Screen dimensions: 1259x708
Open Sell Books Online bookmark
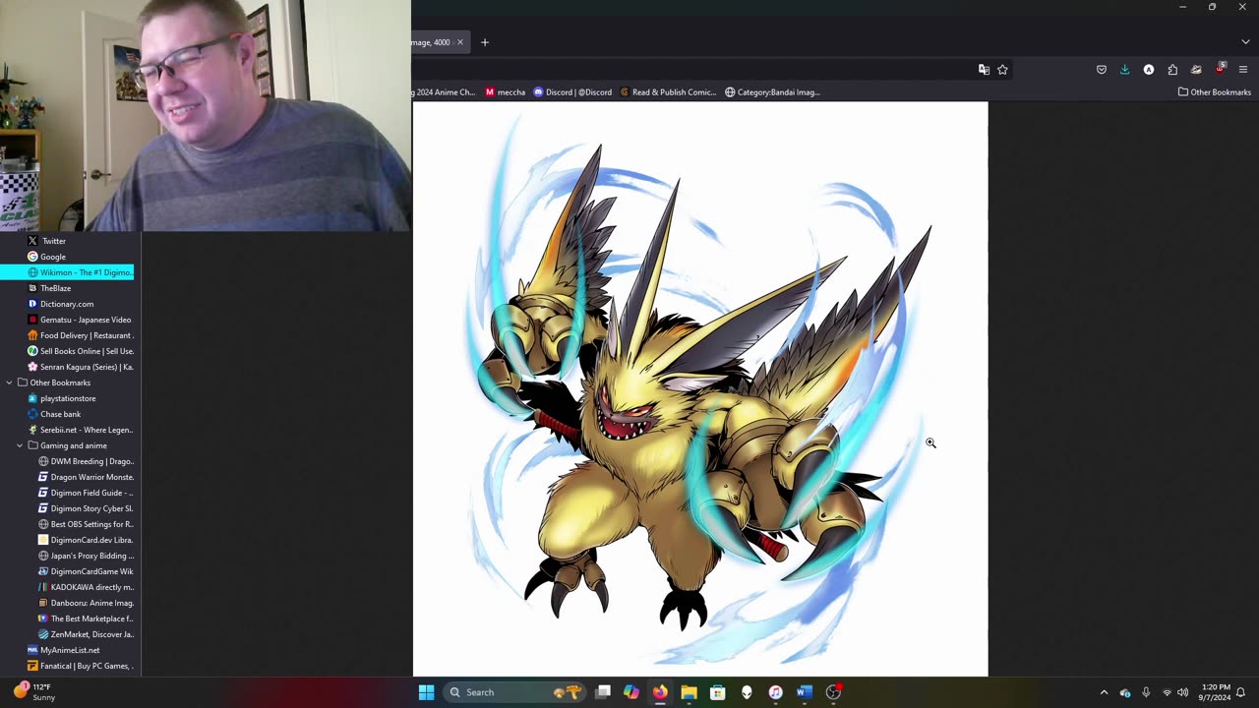click(81, 351)
